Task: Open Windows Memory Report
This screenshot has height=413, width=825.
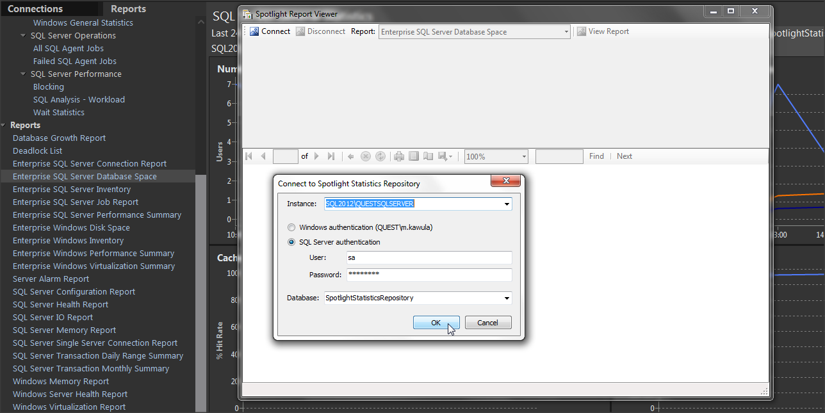Action: click(61, 381)
